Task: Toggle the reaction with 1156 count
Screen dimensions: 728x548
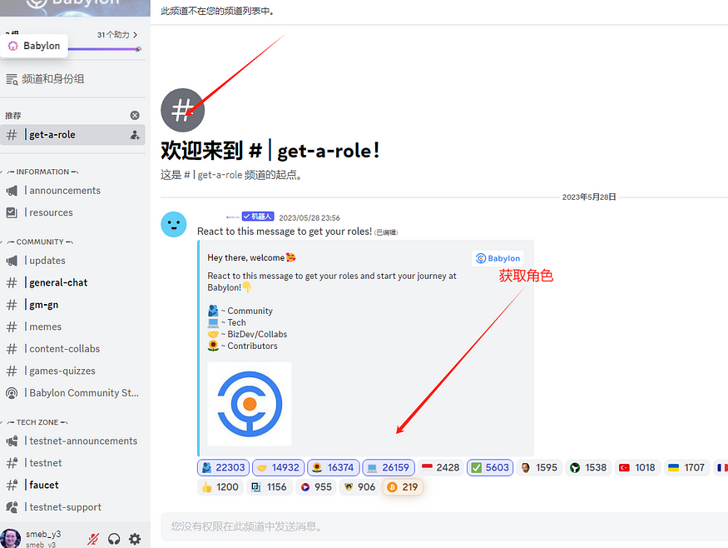Action: pos(270,487)
